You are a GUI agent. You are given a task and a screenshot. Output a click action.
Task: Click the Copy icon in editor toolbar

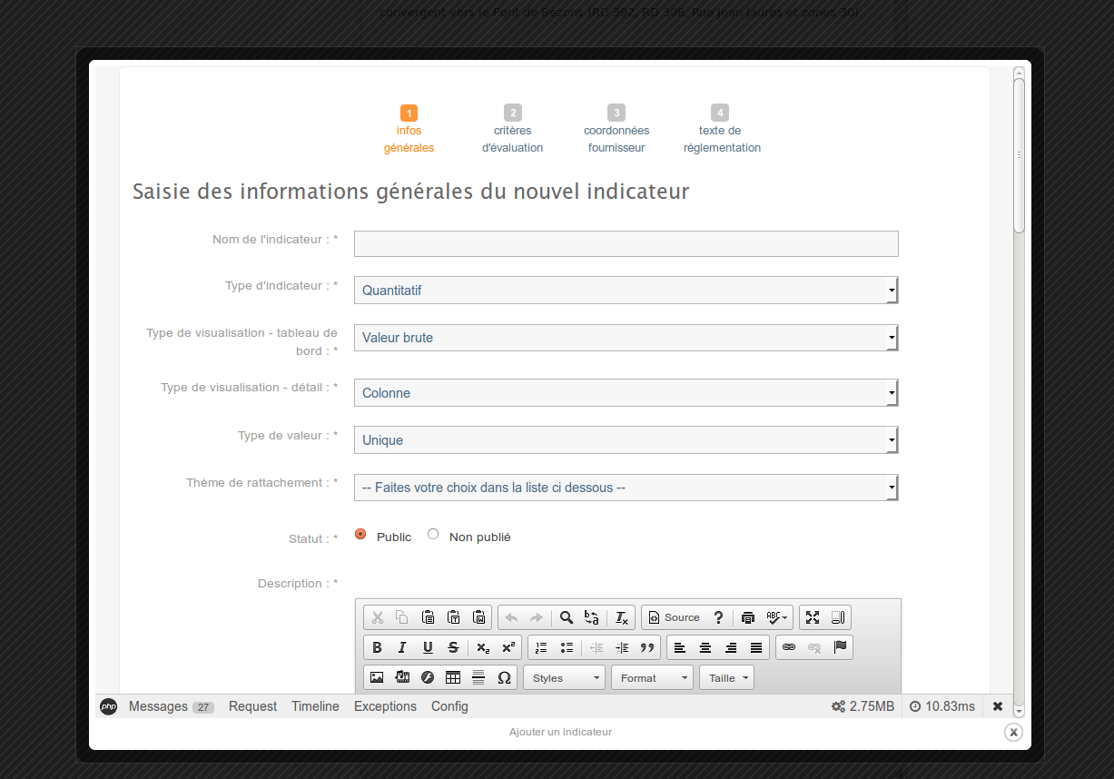(x=402, y=617)
